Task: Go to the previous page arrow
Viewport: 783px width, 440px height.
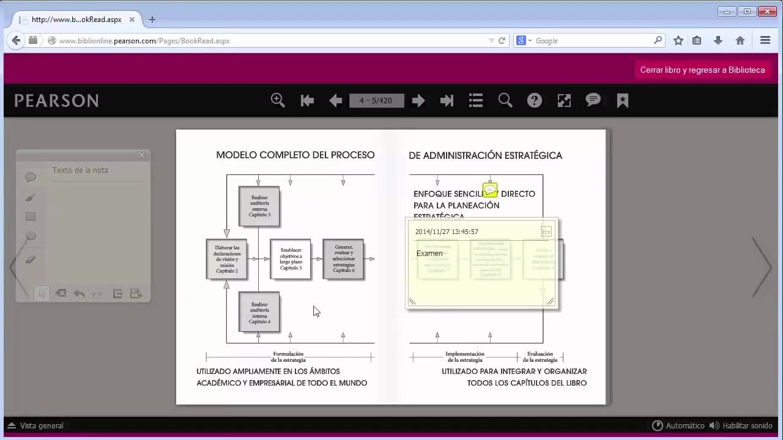Action: [335, 101]
